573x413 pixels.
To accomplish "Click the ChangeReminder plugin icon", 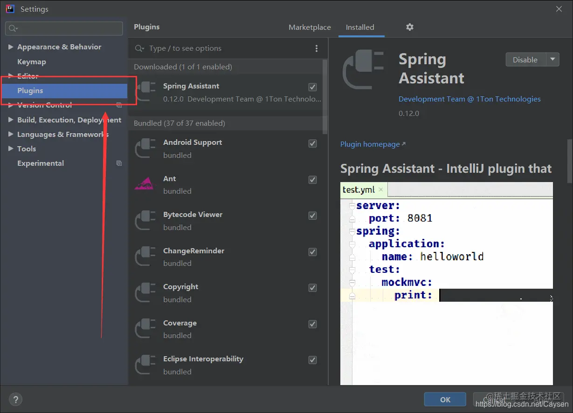I will [145, 257].
